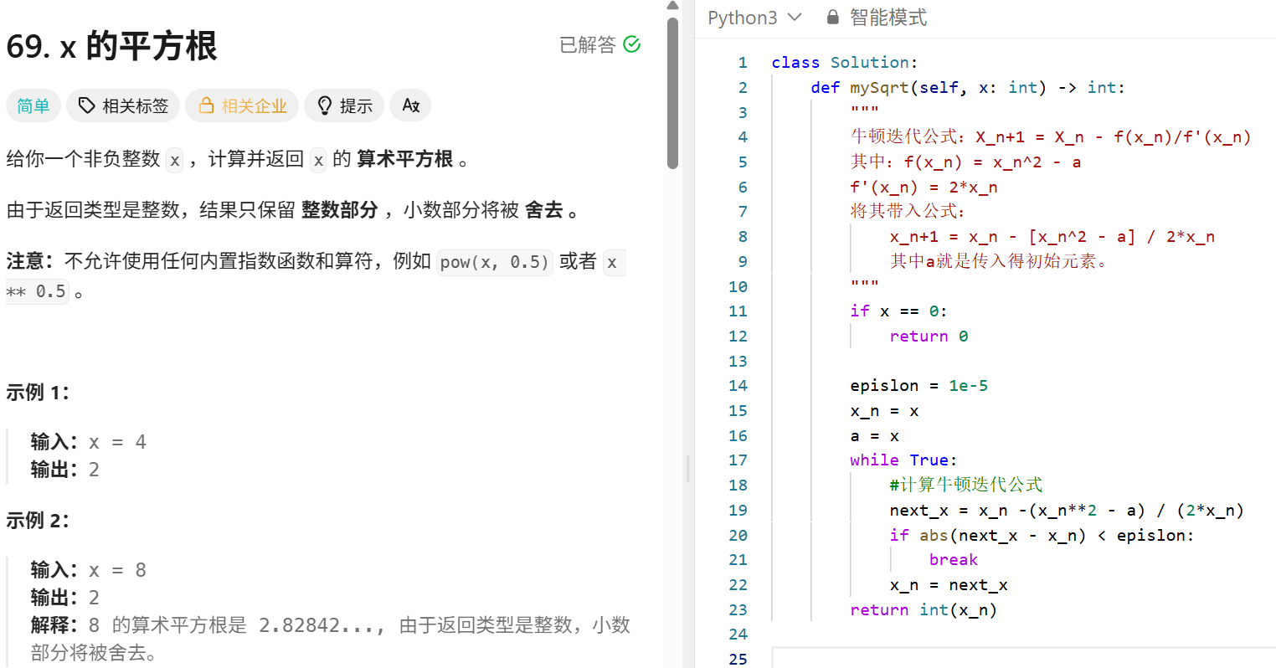Click the lock icon beside 智能模式

(x=832, y=17)
